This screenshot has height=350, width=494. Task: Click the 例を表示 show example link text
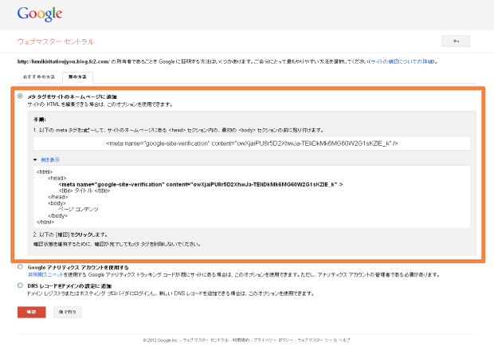pyautogui.click(x=49, y=159)
